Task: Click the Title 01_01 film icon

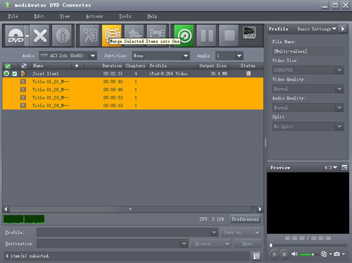Action: pyautogui.click(x=23, y=82)
